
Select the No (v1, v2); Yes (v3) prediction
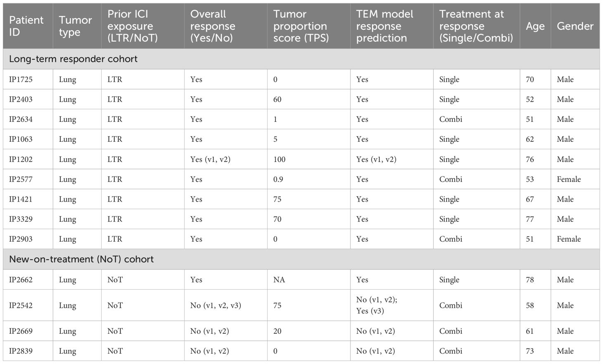pos(377,305)
